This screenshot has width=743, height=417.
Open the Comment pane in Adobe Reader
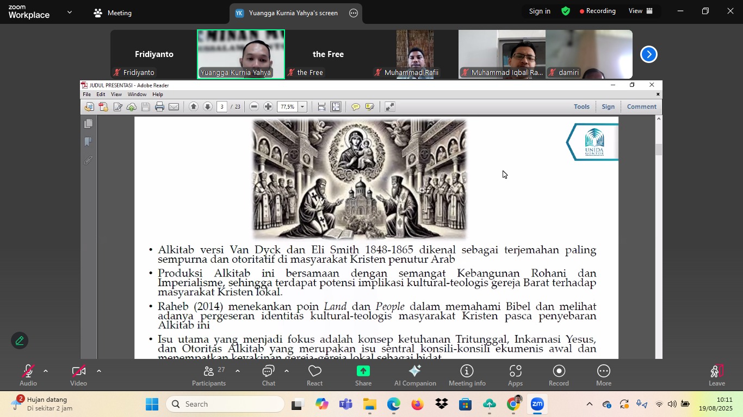coord(642,107)
